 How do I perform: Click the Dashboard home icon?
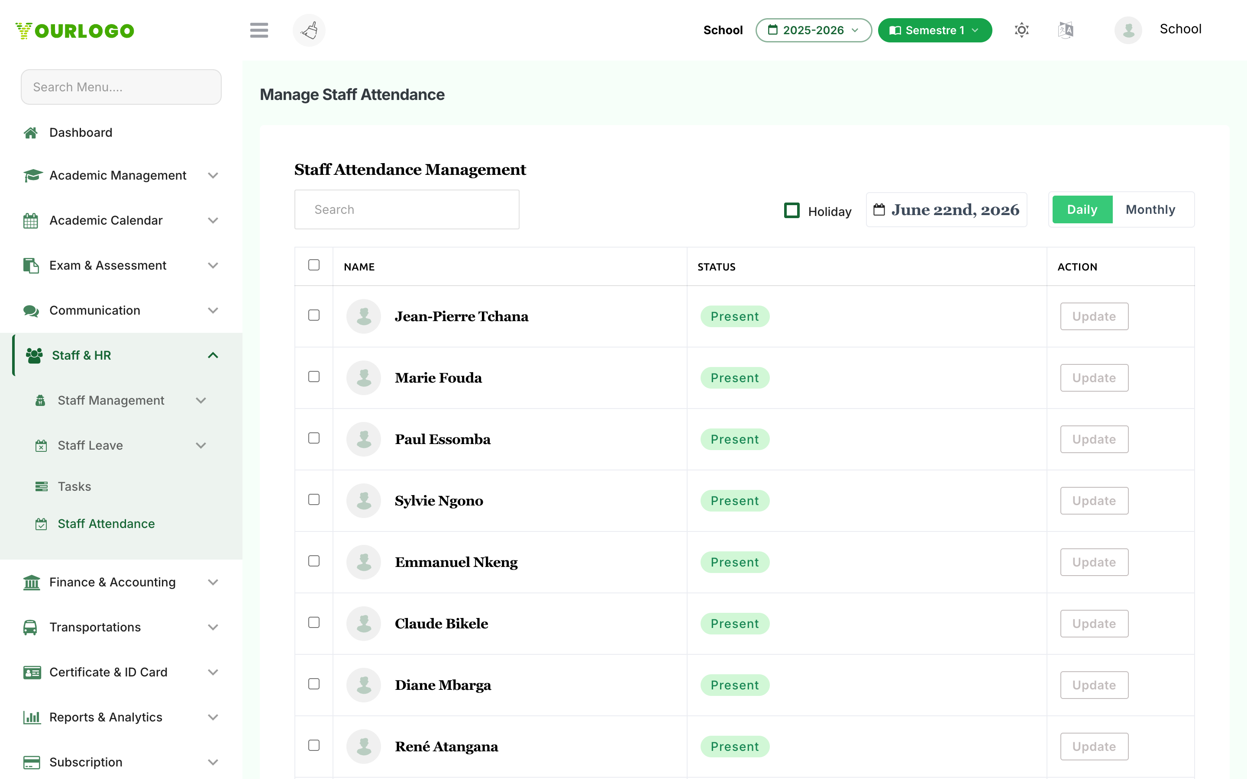[30, 133]
